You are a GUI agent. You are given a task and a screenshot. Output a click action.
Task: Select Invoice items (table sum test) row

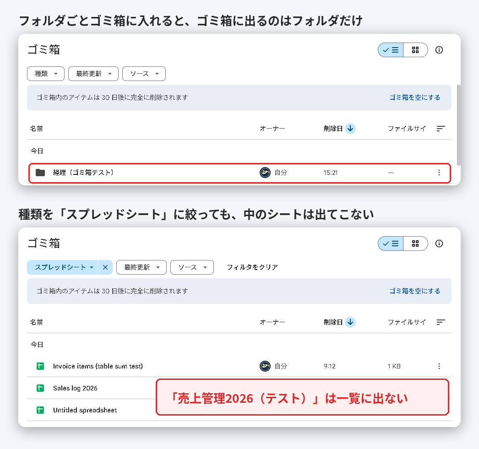pos(239,366)
